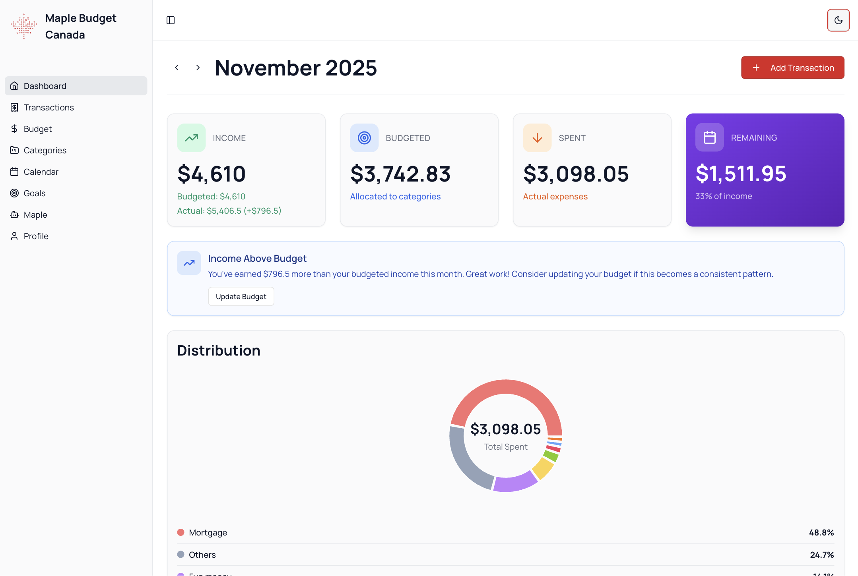
Task: Click the Categories folder icon
Action: point(14,150)
